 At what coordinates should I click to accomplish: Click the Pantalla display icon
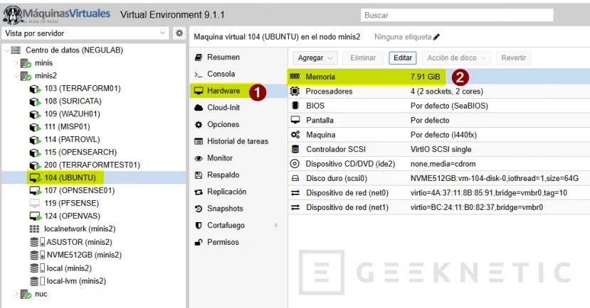pyautogui.click(x=295, y=120)
